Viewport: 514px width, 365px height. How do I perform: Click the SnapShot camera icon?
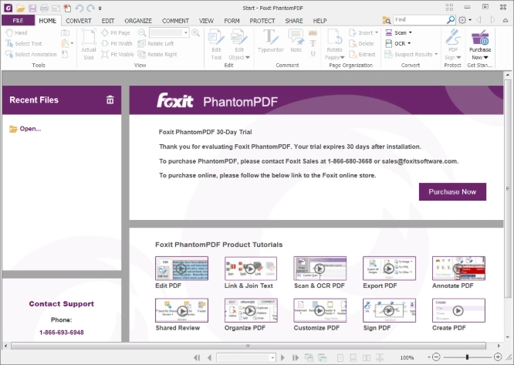point(66,32)
